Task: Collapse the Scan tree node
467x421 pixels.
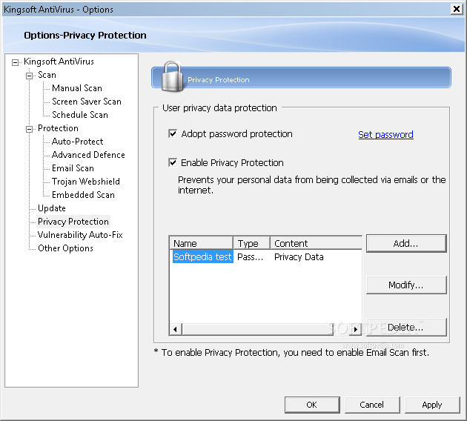Action: tap(29, 76)
